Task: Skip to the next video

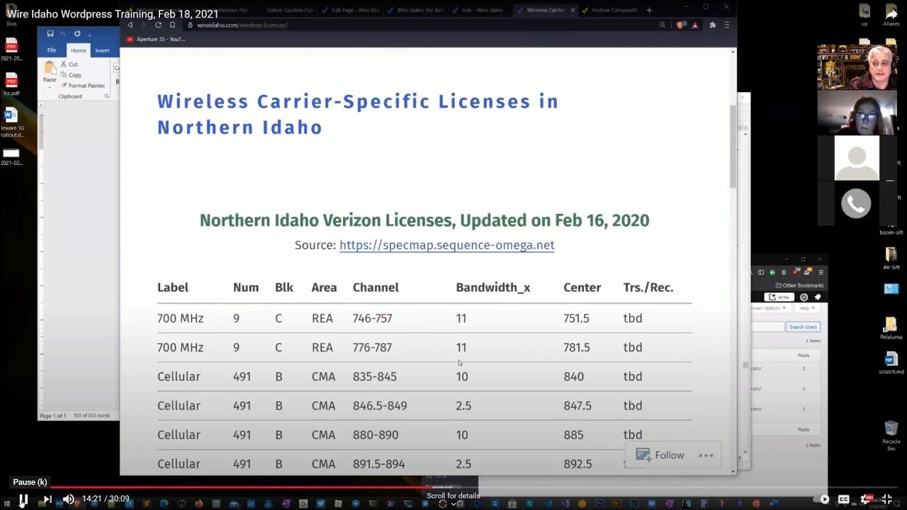Action: tap(47, 499)
